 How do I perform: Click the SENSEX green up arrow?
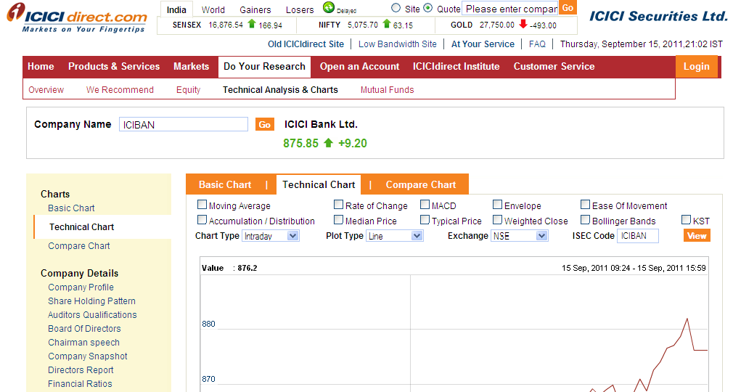tap(252, 24)
